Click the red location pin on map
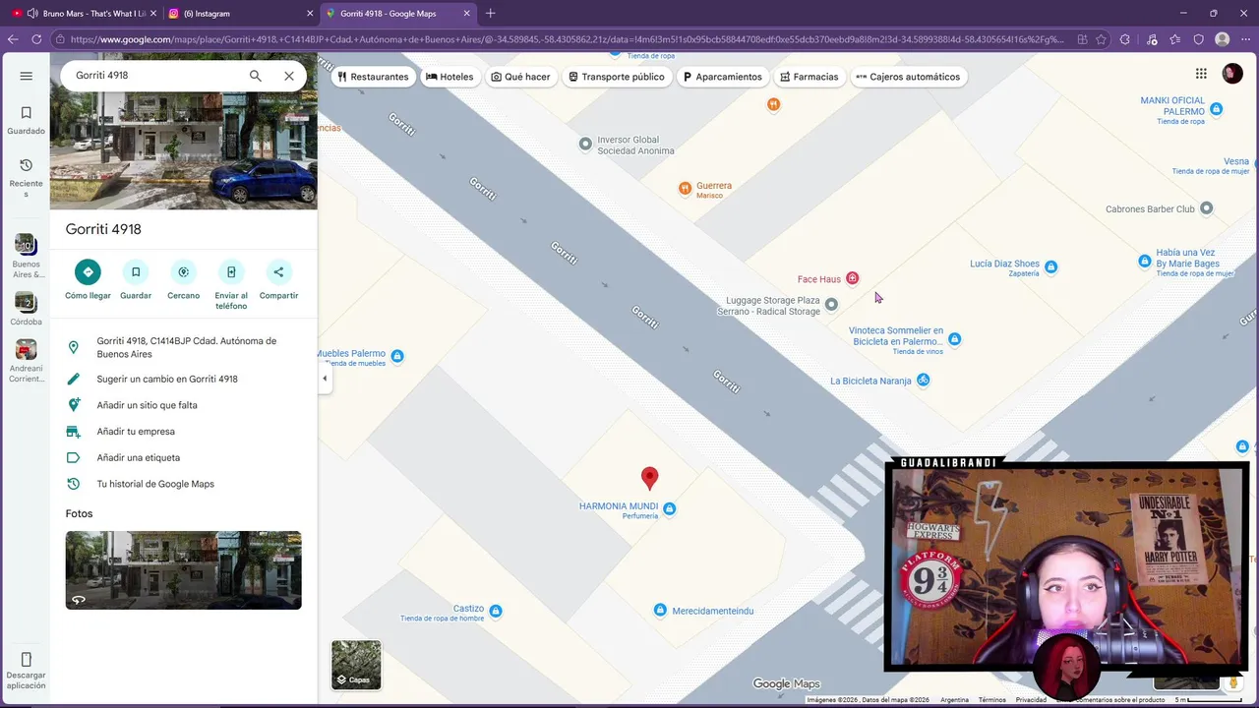Viewport: 1259px width, 708px height. tap(649, 478)
